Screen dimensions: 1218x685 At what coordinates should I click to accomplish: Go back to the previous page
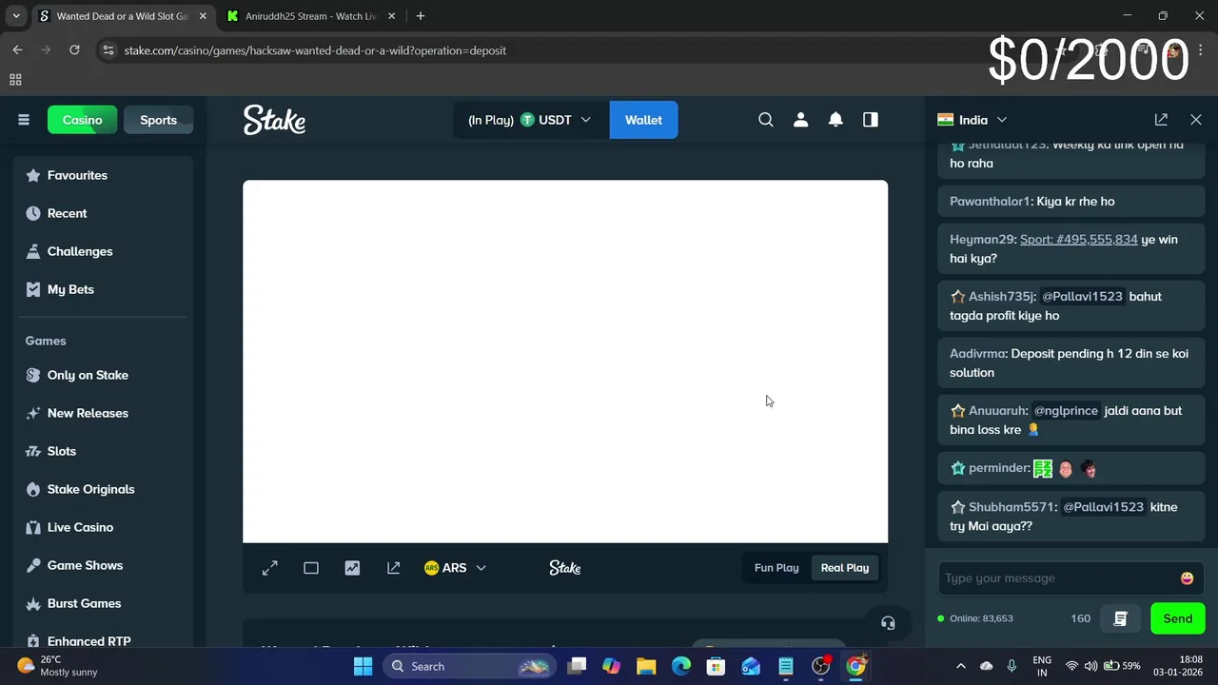17,50
